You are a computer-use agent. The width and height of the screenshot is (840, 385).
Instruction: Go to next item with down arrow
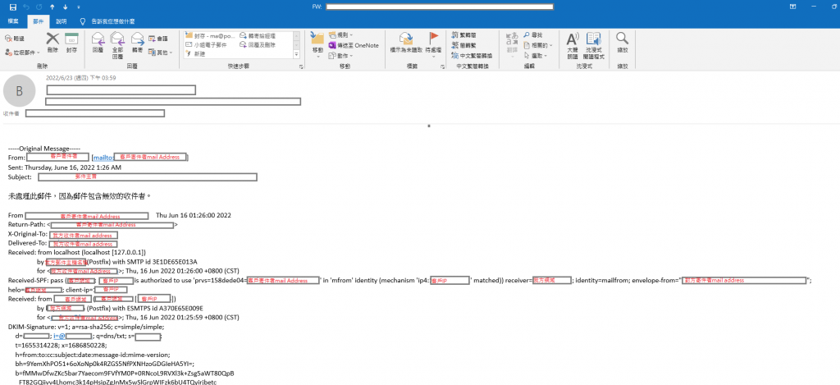pyautogui.click(x=65, y=7)
